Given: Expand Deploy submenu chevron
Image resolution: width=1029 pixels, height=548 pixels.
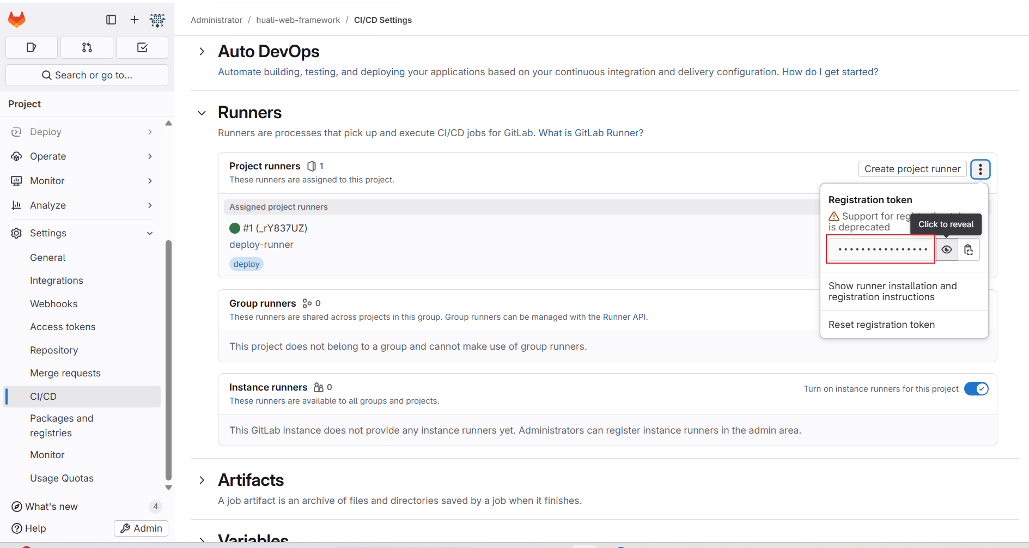Looking at the screenshot, I should 150,132.
